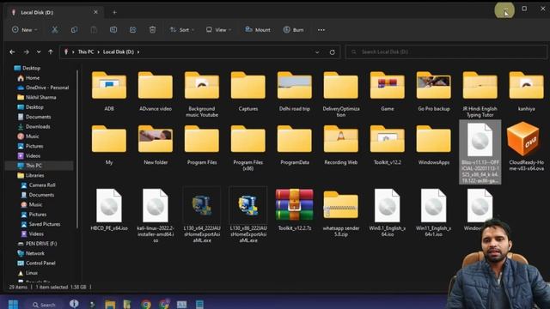Click the Forward navigation arrow
This screenshot has width=550, height=309.
click(27, 51)
